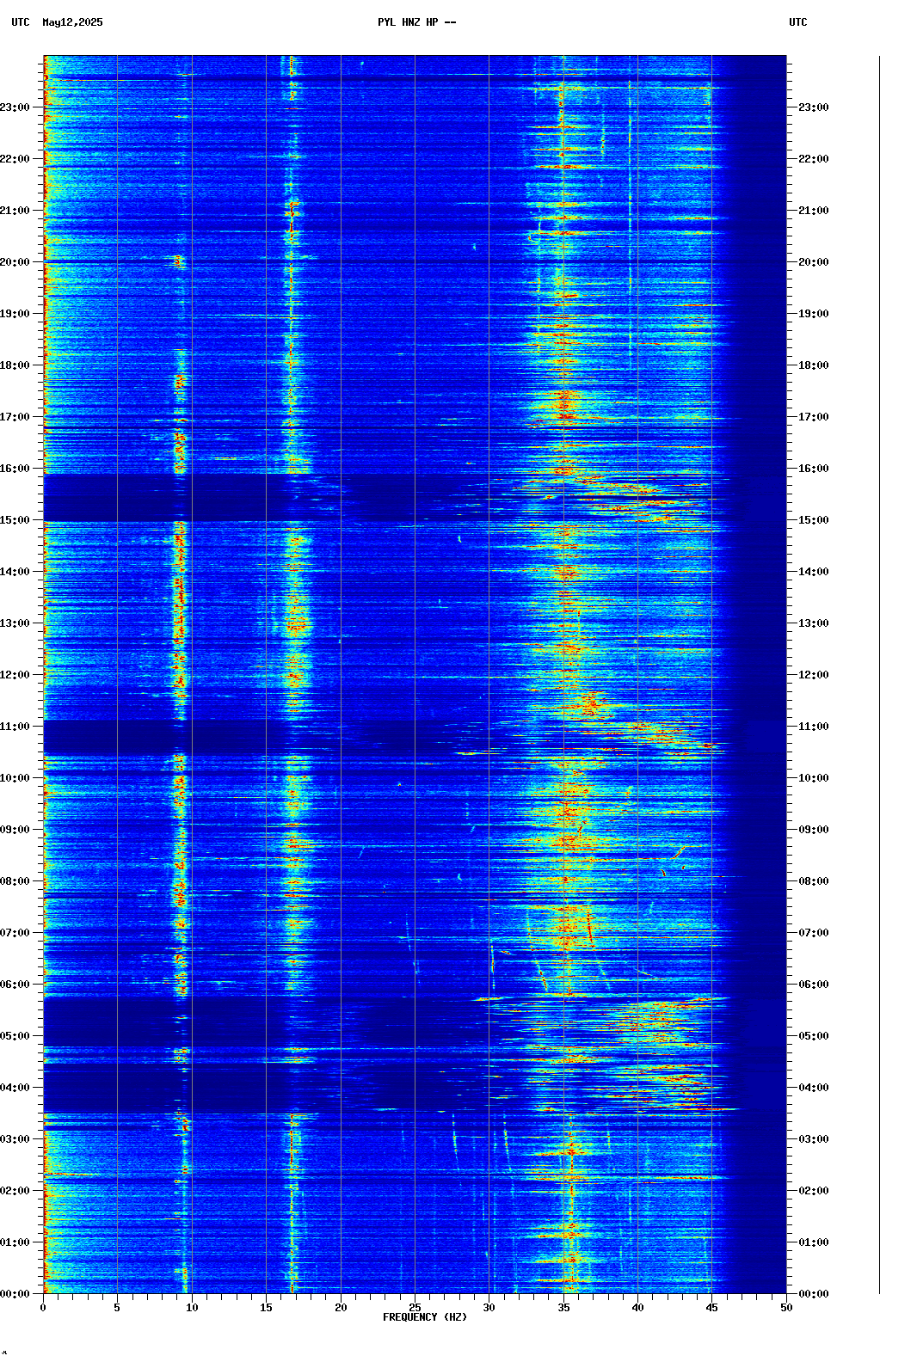Screen dimensions: 917x1362
Task: Click the 5 Hz frequency axis label
Action: coord(117,1308)
